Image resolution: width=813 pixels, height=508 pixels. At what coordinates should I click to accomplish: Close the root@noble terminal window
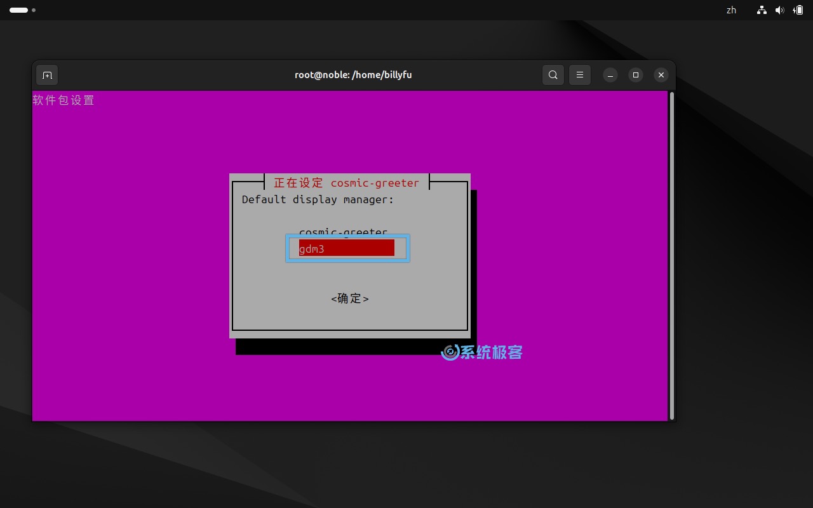point(661,75)
